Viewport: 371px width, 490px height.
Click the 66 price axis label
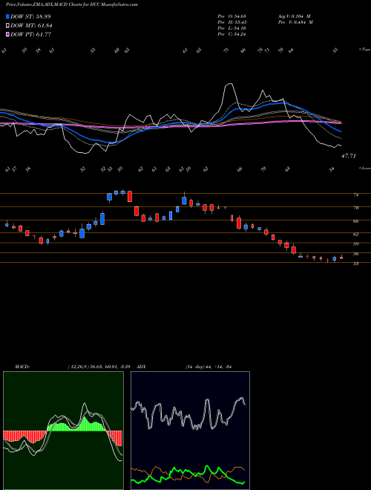click(x=355, y=221)
